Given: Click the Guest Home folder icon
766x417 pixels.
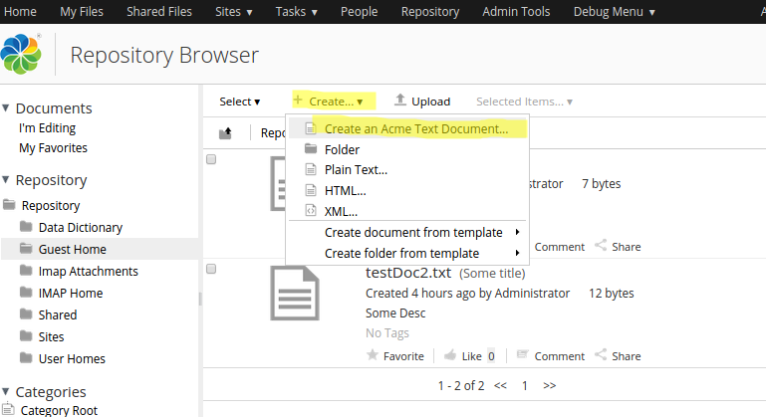Looking at the screenshot, I should point(26,248).
